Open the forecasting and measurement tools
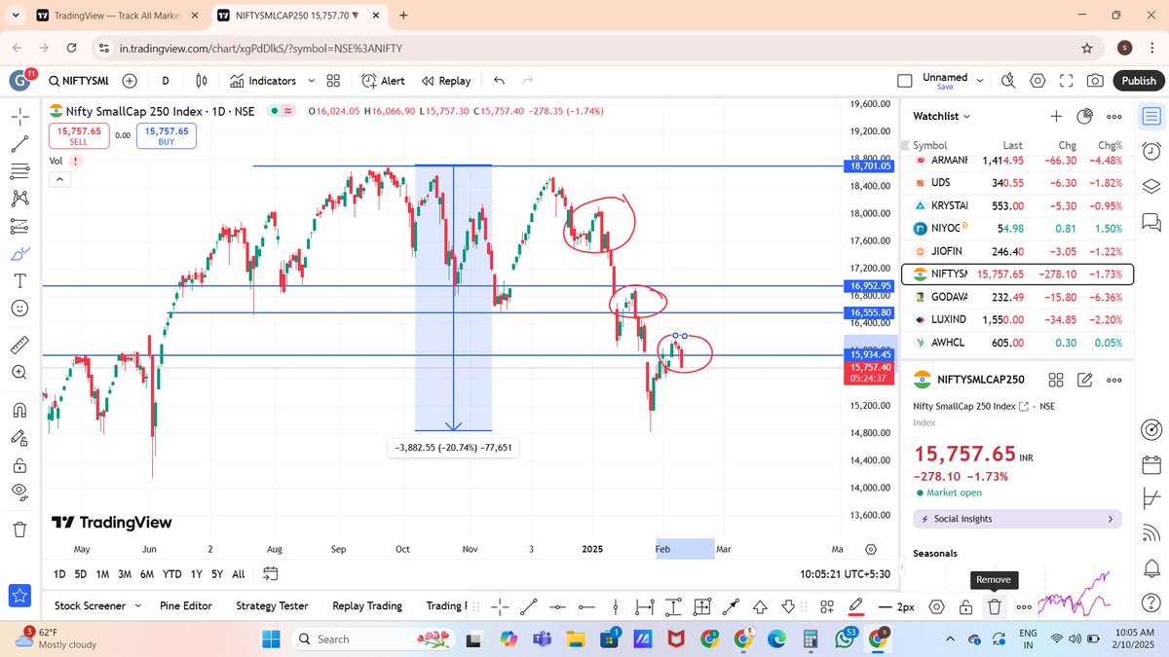The height and width of the screenshot is (657, 1169). pos(19,226)
